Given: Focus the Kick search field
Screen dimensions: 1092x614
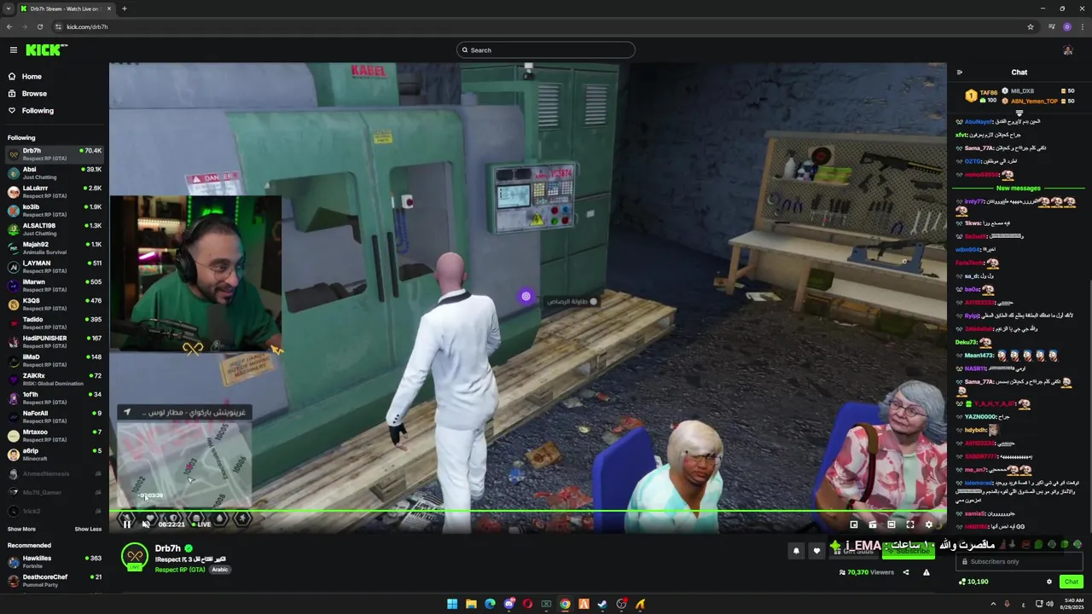Looking at the screenshot, I should [x=546, y=50].
